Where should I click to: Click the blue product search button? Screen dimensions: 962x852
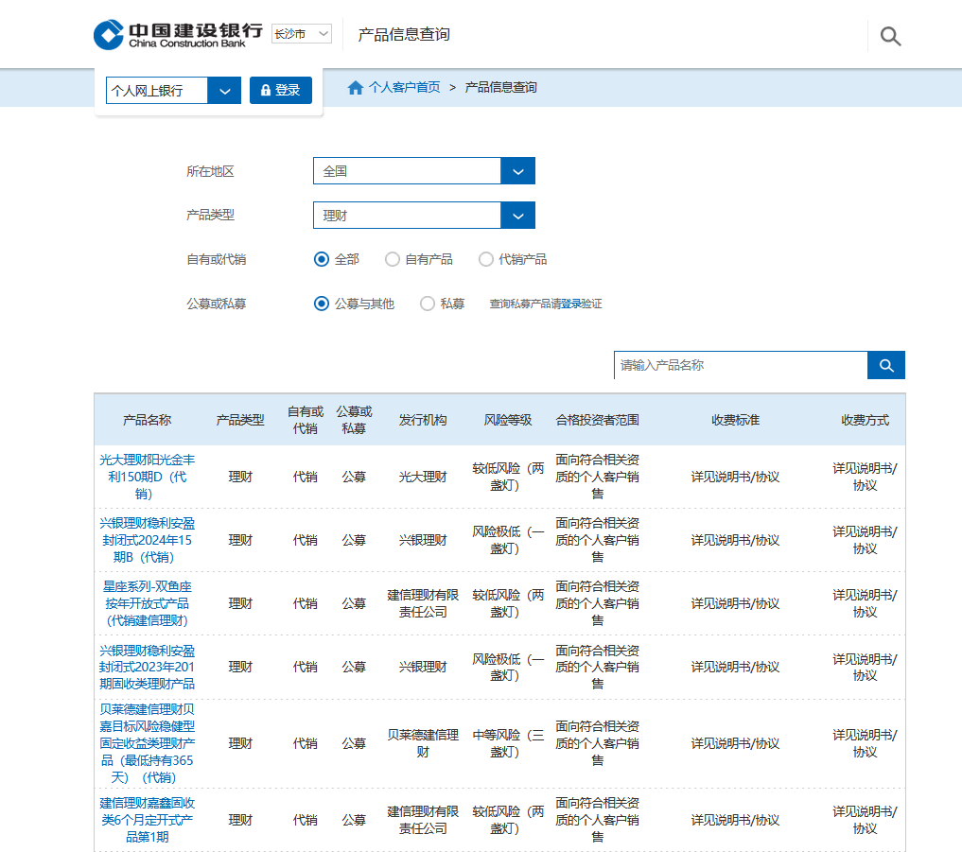(x=885, y=365)
